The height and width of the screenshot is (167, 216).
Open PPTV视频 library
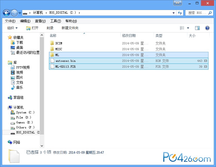[23, 67]
